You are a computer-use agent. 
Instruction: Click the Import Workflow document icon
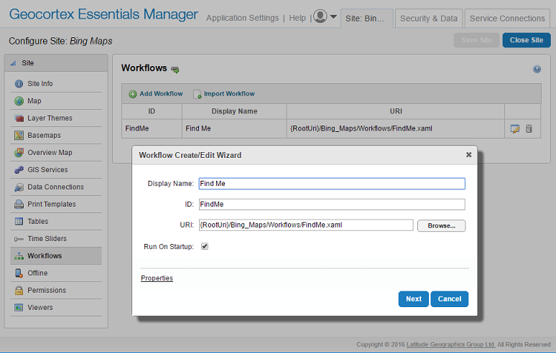pos(197,94)
